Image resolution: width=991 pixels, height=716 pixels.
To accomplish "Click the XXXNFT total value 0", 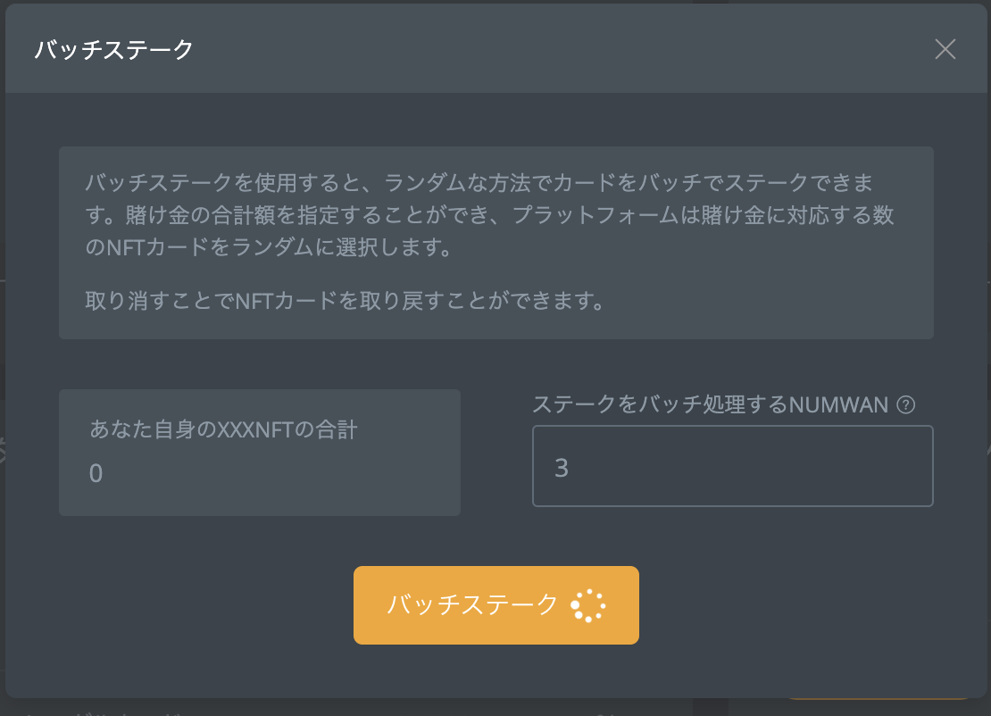I will (x=96, y=473).
